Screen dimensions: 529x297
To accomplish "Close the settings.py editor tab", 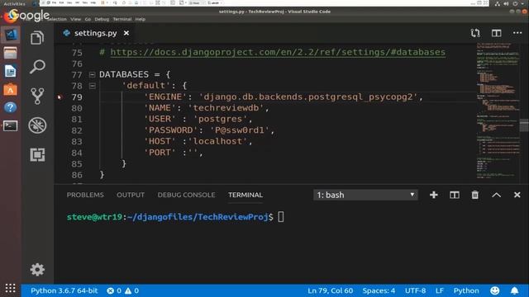I will pos(126,33).
